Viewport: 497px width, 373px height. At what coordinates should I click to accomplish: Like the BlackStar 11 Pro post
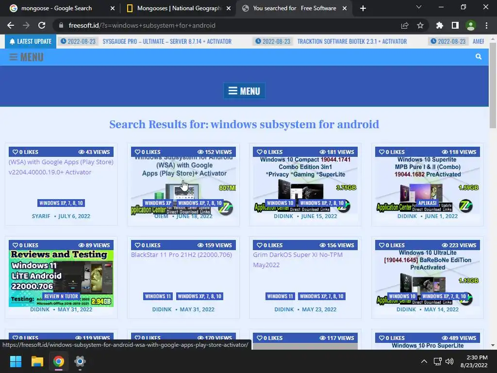pos(148,245)
